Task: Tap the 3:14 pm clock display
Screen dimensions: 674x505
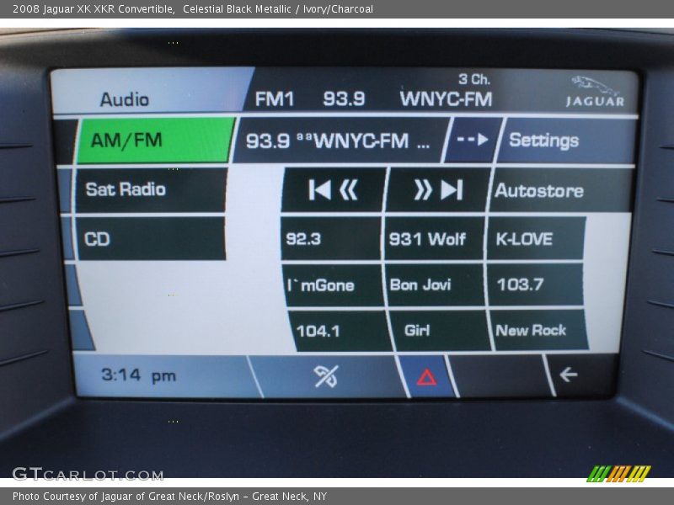Action: pos(139,375)
